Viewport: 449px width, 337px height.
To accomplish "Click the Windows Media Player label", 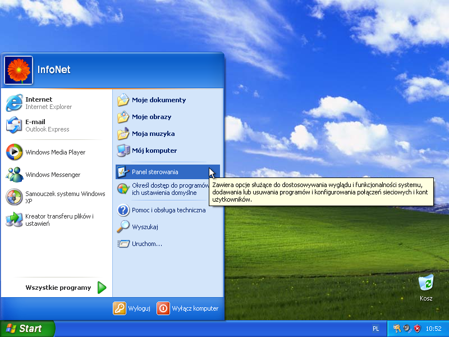I will tap(55, 152).
